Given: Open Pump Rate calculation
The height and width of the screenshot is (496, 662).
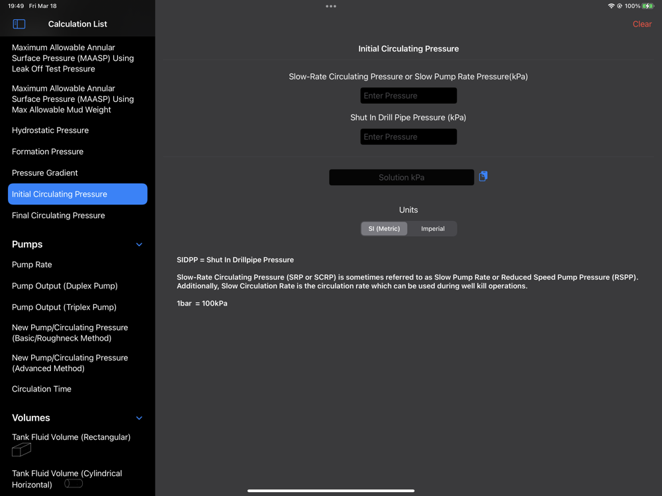Looking at the screenshot, I should 77,265.
